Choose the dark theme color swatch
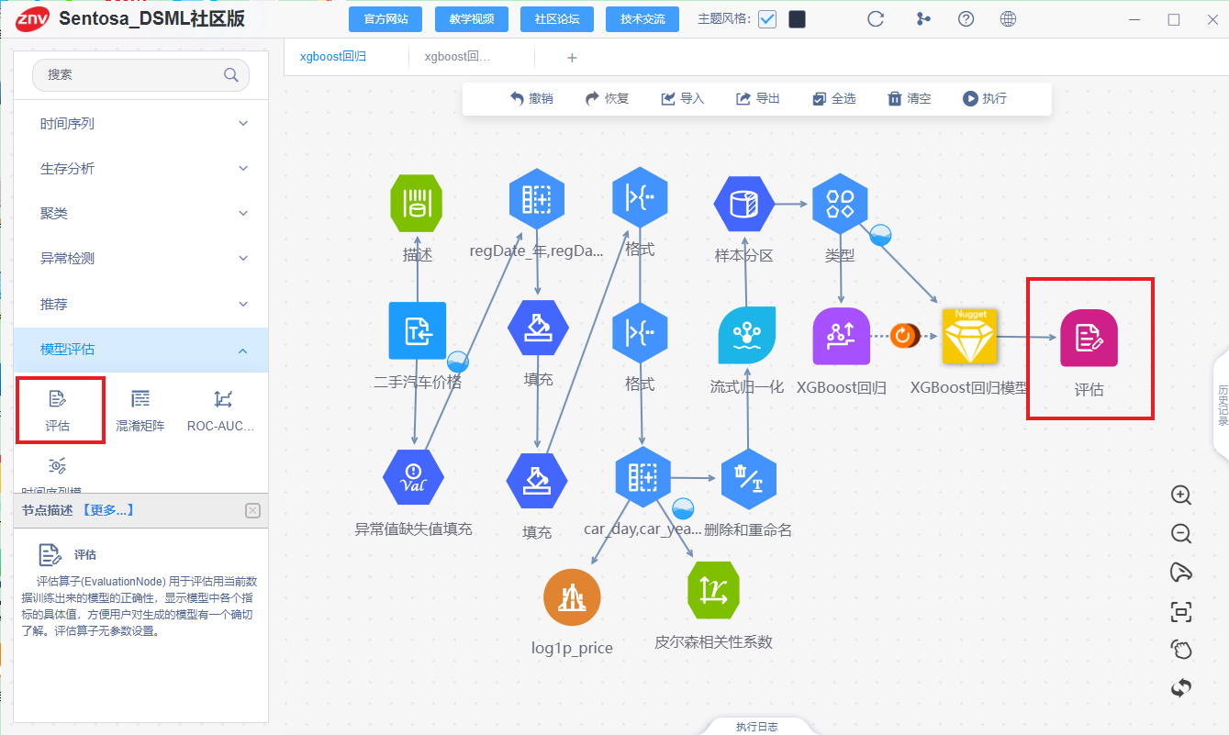This screenshot has width=1229, height=735. tap(797, 19)
